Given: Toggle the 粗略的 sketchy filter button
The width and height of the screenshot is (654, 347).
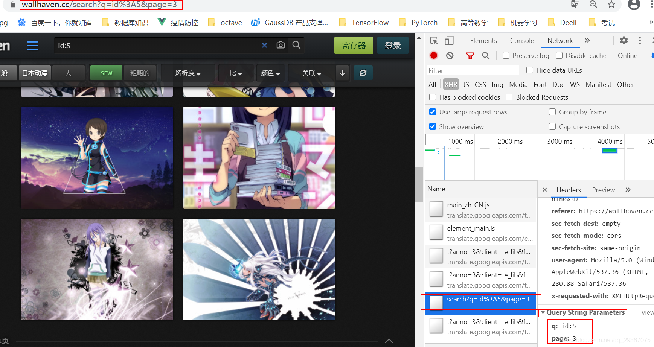Looking at the screenshot, I should click(x=140, y=73).
